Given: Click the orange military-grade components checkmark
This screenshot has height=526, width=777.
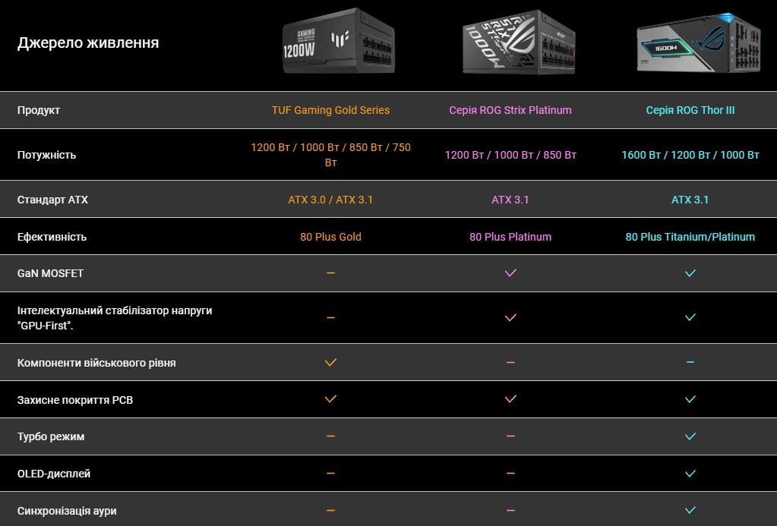Looking at the screenshot, I should [x=330, y=363].
